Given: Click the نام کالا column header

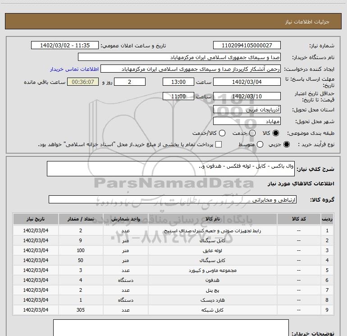Looking at the screenshot, I should pyautogui.click(x=212, y=219).
